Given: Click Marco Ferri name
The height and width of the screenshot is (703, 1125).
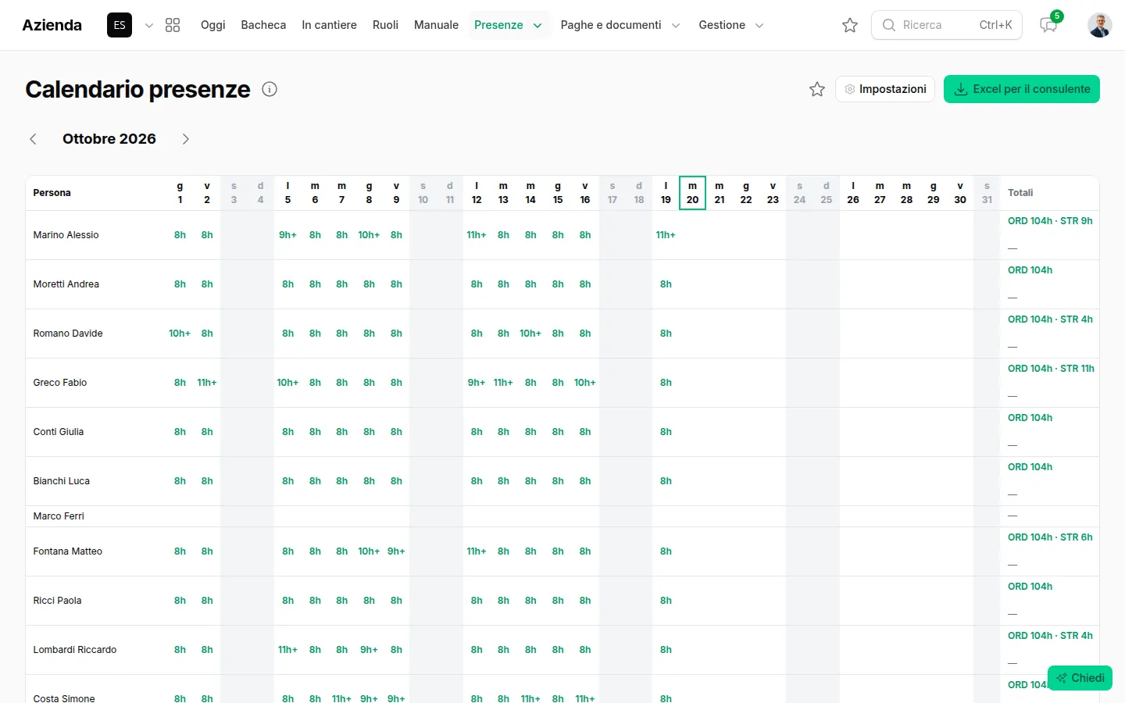Looking at the screenshot, I should pyautogui.click(x=59, y=516).
